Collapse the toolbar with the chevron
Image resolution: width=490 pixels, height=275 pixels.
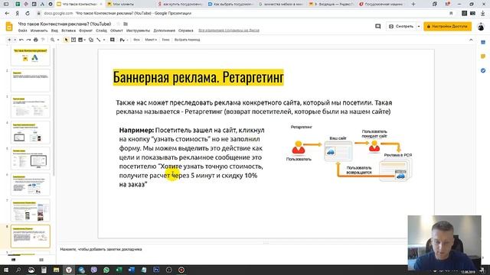pos(471,40)
